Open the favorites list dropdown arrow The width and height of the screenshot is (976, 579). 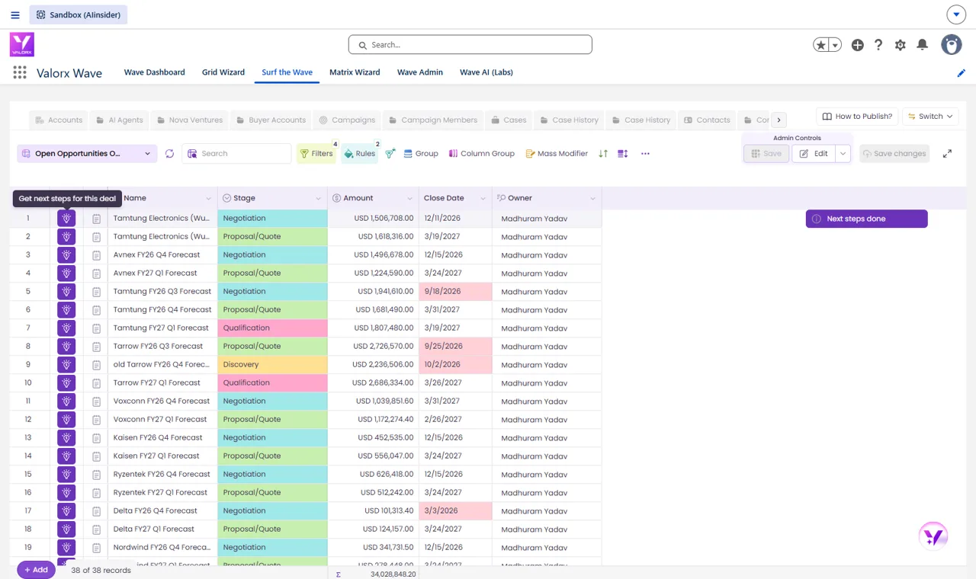(835, 45)
